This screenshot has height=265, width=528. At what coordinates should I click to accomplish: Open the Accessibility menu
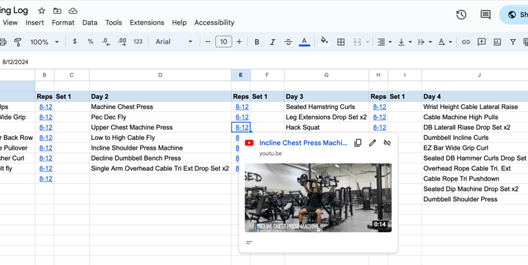click(214, 23)
